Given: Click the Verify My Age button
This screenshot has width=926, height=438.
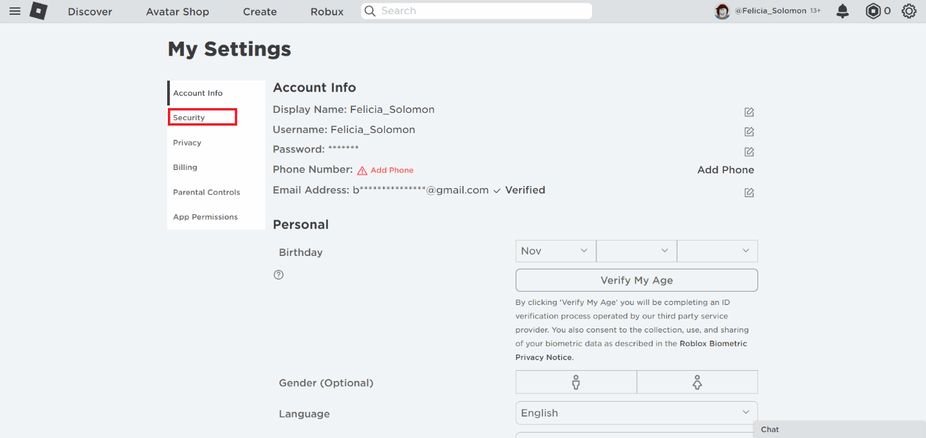Looking at the screenshot, I should 637,280.
